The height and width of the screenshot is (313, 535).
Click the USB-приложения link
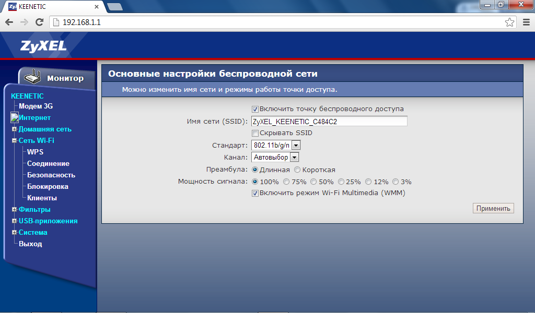pos(48,221)
